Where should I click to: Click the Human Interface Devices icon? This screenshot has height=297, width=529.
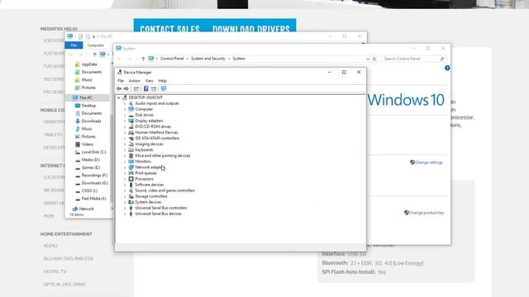131,133
